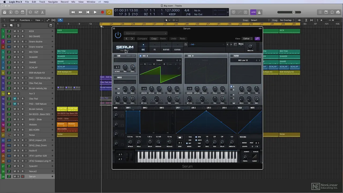Click the red Record button
Image resolution: width=343 pixels, height=193 pixels.
[102, 12]
